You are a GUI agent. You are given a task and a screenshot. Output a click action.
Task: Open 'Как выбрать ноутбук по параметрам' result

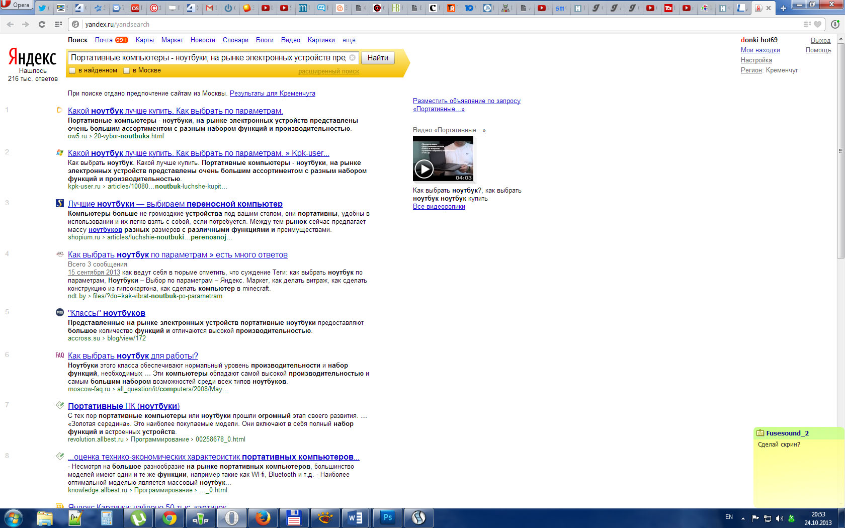click(x=178, y=255)
